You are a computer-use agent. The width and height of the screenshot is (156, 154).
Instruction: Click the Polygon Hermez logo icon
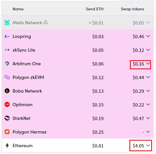(7, 132)
